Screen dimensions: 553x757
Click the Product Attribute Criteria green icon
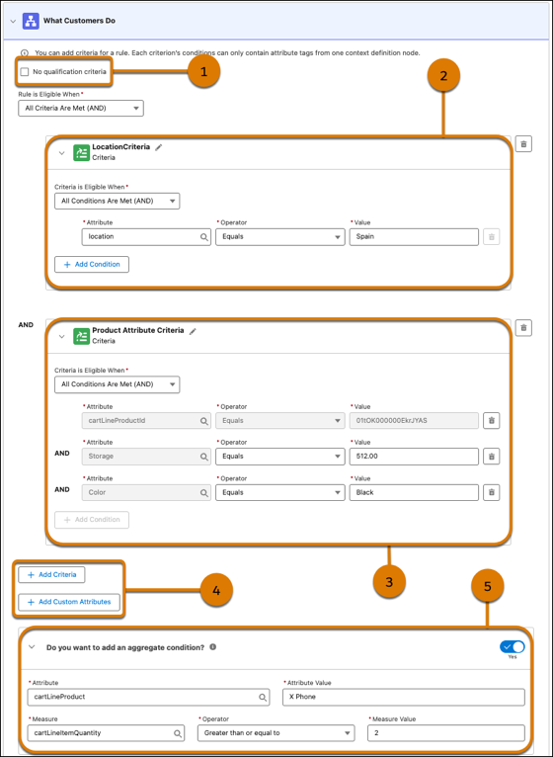[x=82, y=336]
